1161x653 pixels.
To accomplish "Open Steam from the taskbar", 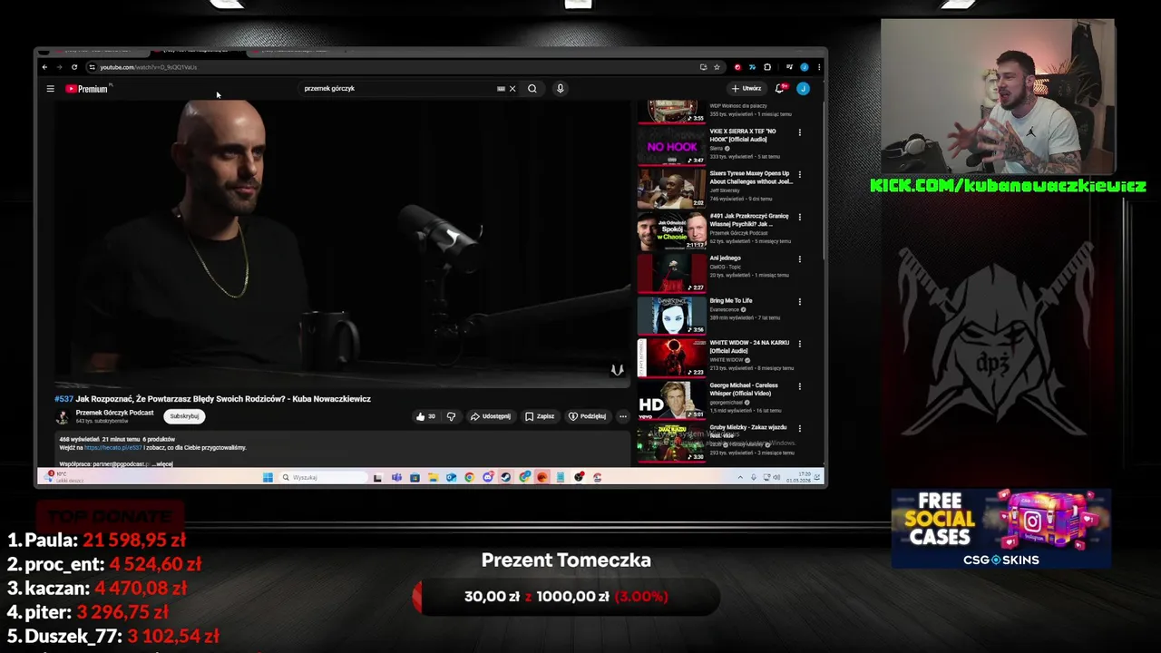I will (506, 477).
